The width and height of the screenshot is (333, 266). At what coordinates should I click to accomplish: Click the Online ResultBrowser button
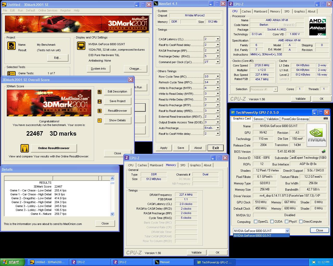pos(54,148)
